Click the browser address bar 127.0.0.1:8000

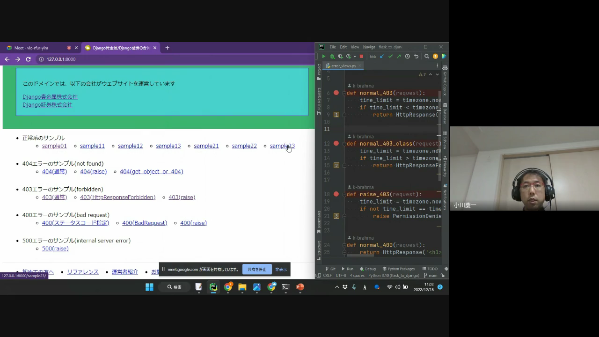pos(61,59)
